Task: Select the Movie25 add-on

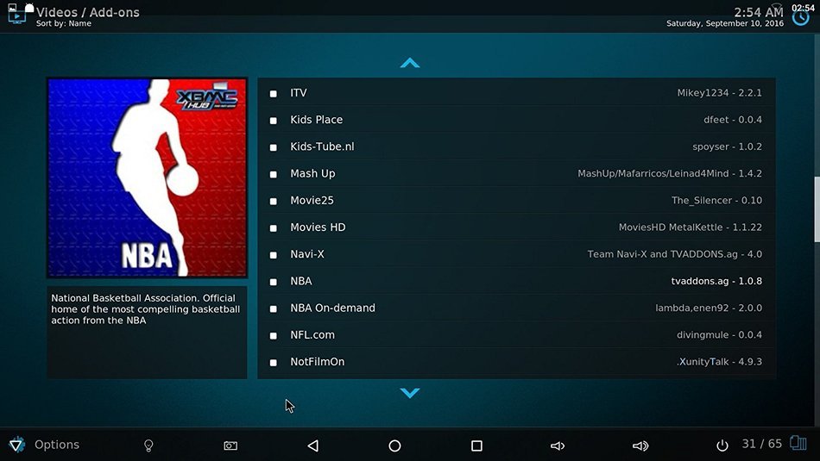Action: tap(517, 201)
